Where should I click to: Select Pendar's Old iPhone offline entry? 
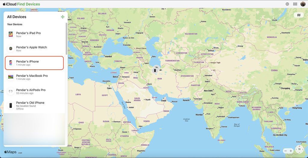[34, 105]
